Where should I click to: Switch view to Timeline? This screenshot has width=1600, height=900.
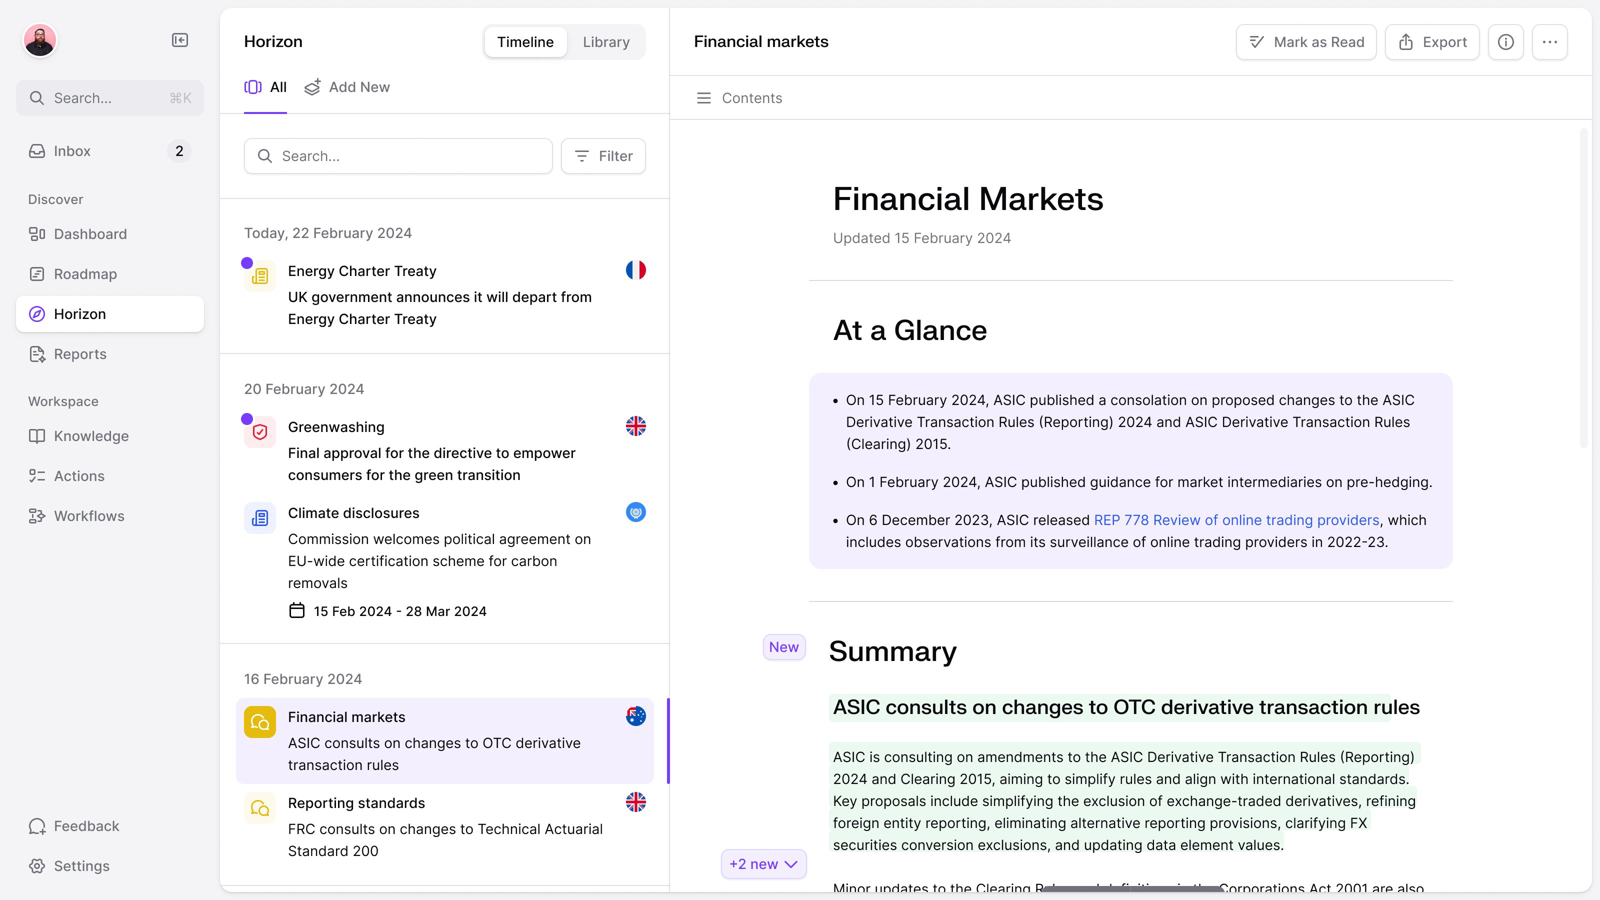pos(525,41)
